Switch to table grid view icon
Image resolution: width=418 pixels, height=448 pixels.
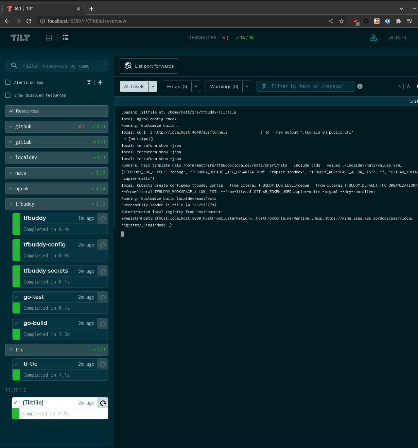point(49,38)
